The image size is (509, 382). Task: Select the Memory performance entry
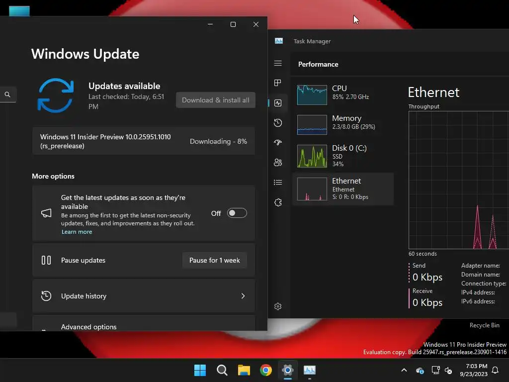click(343, 124)
